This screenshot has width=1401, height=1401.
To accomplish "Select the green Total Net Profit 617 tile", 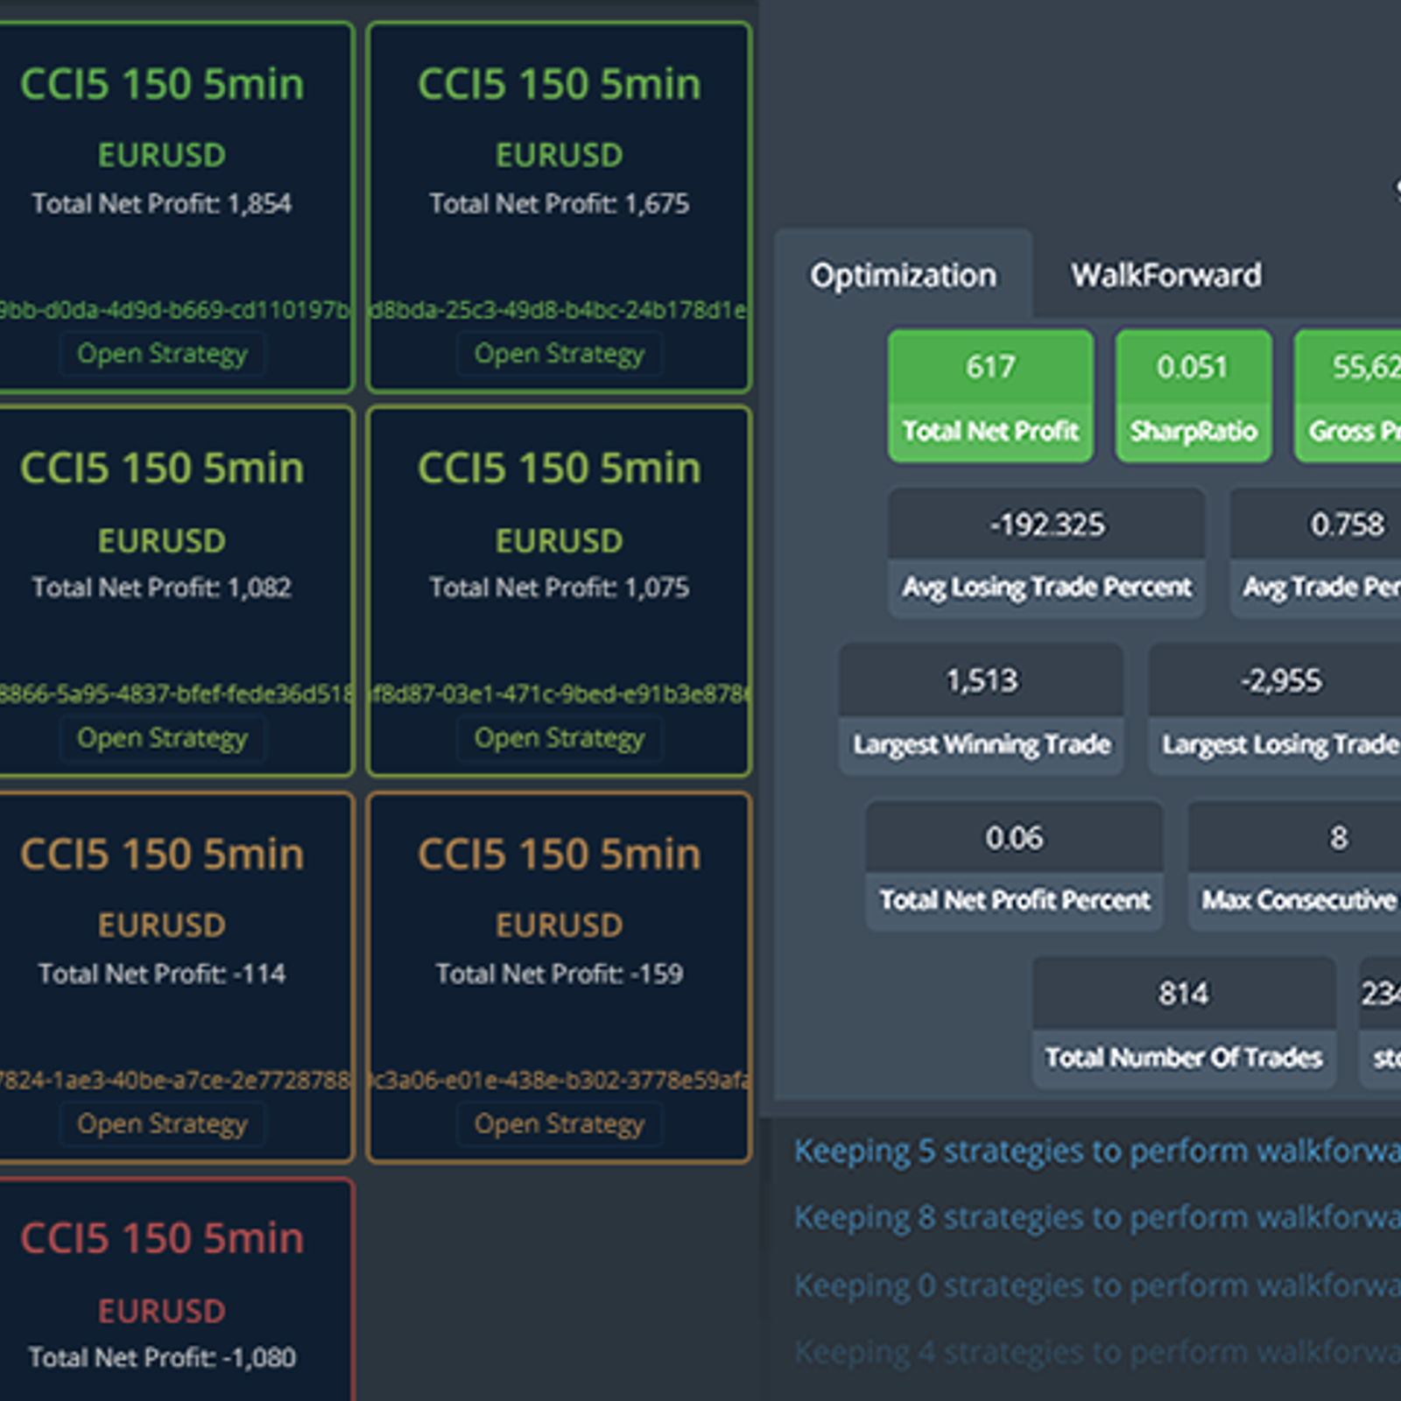I will tap(990, 396).
